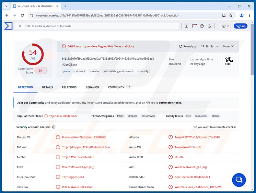Click the warning icon in the Alibaba row

point(170,137)
